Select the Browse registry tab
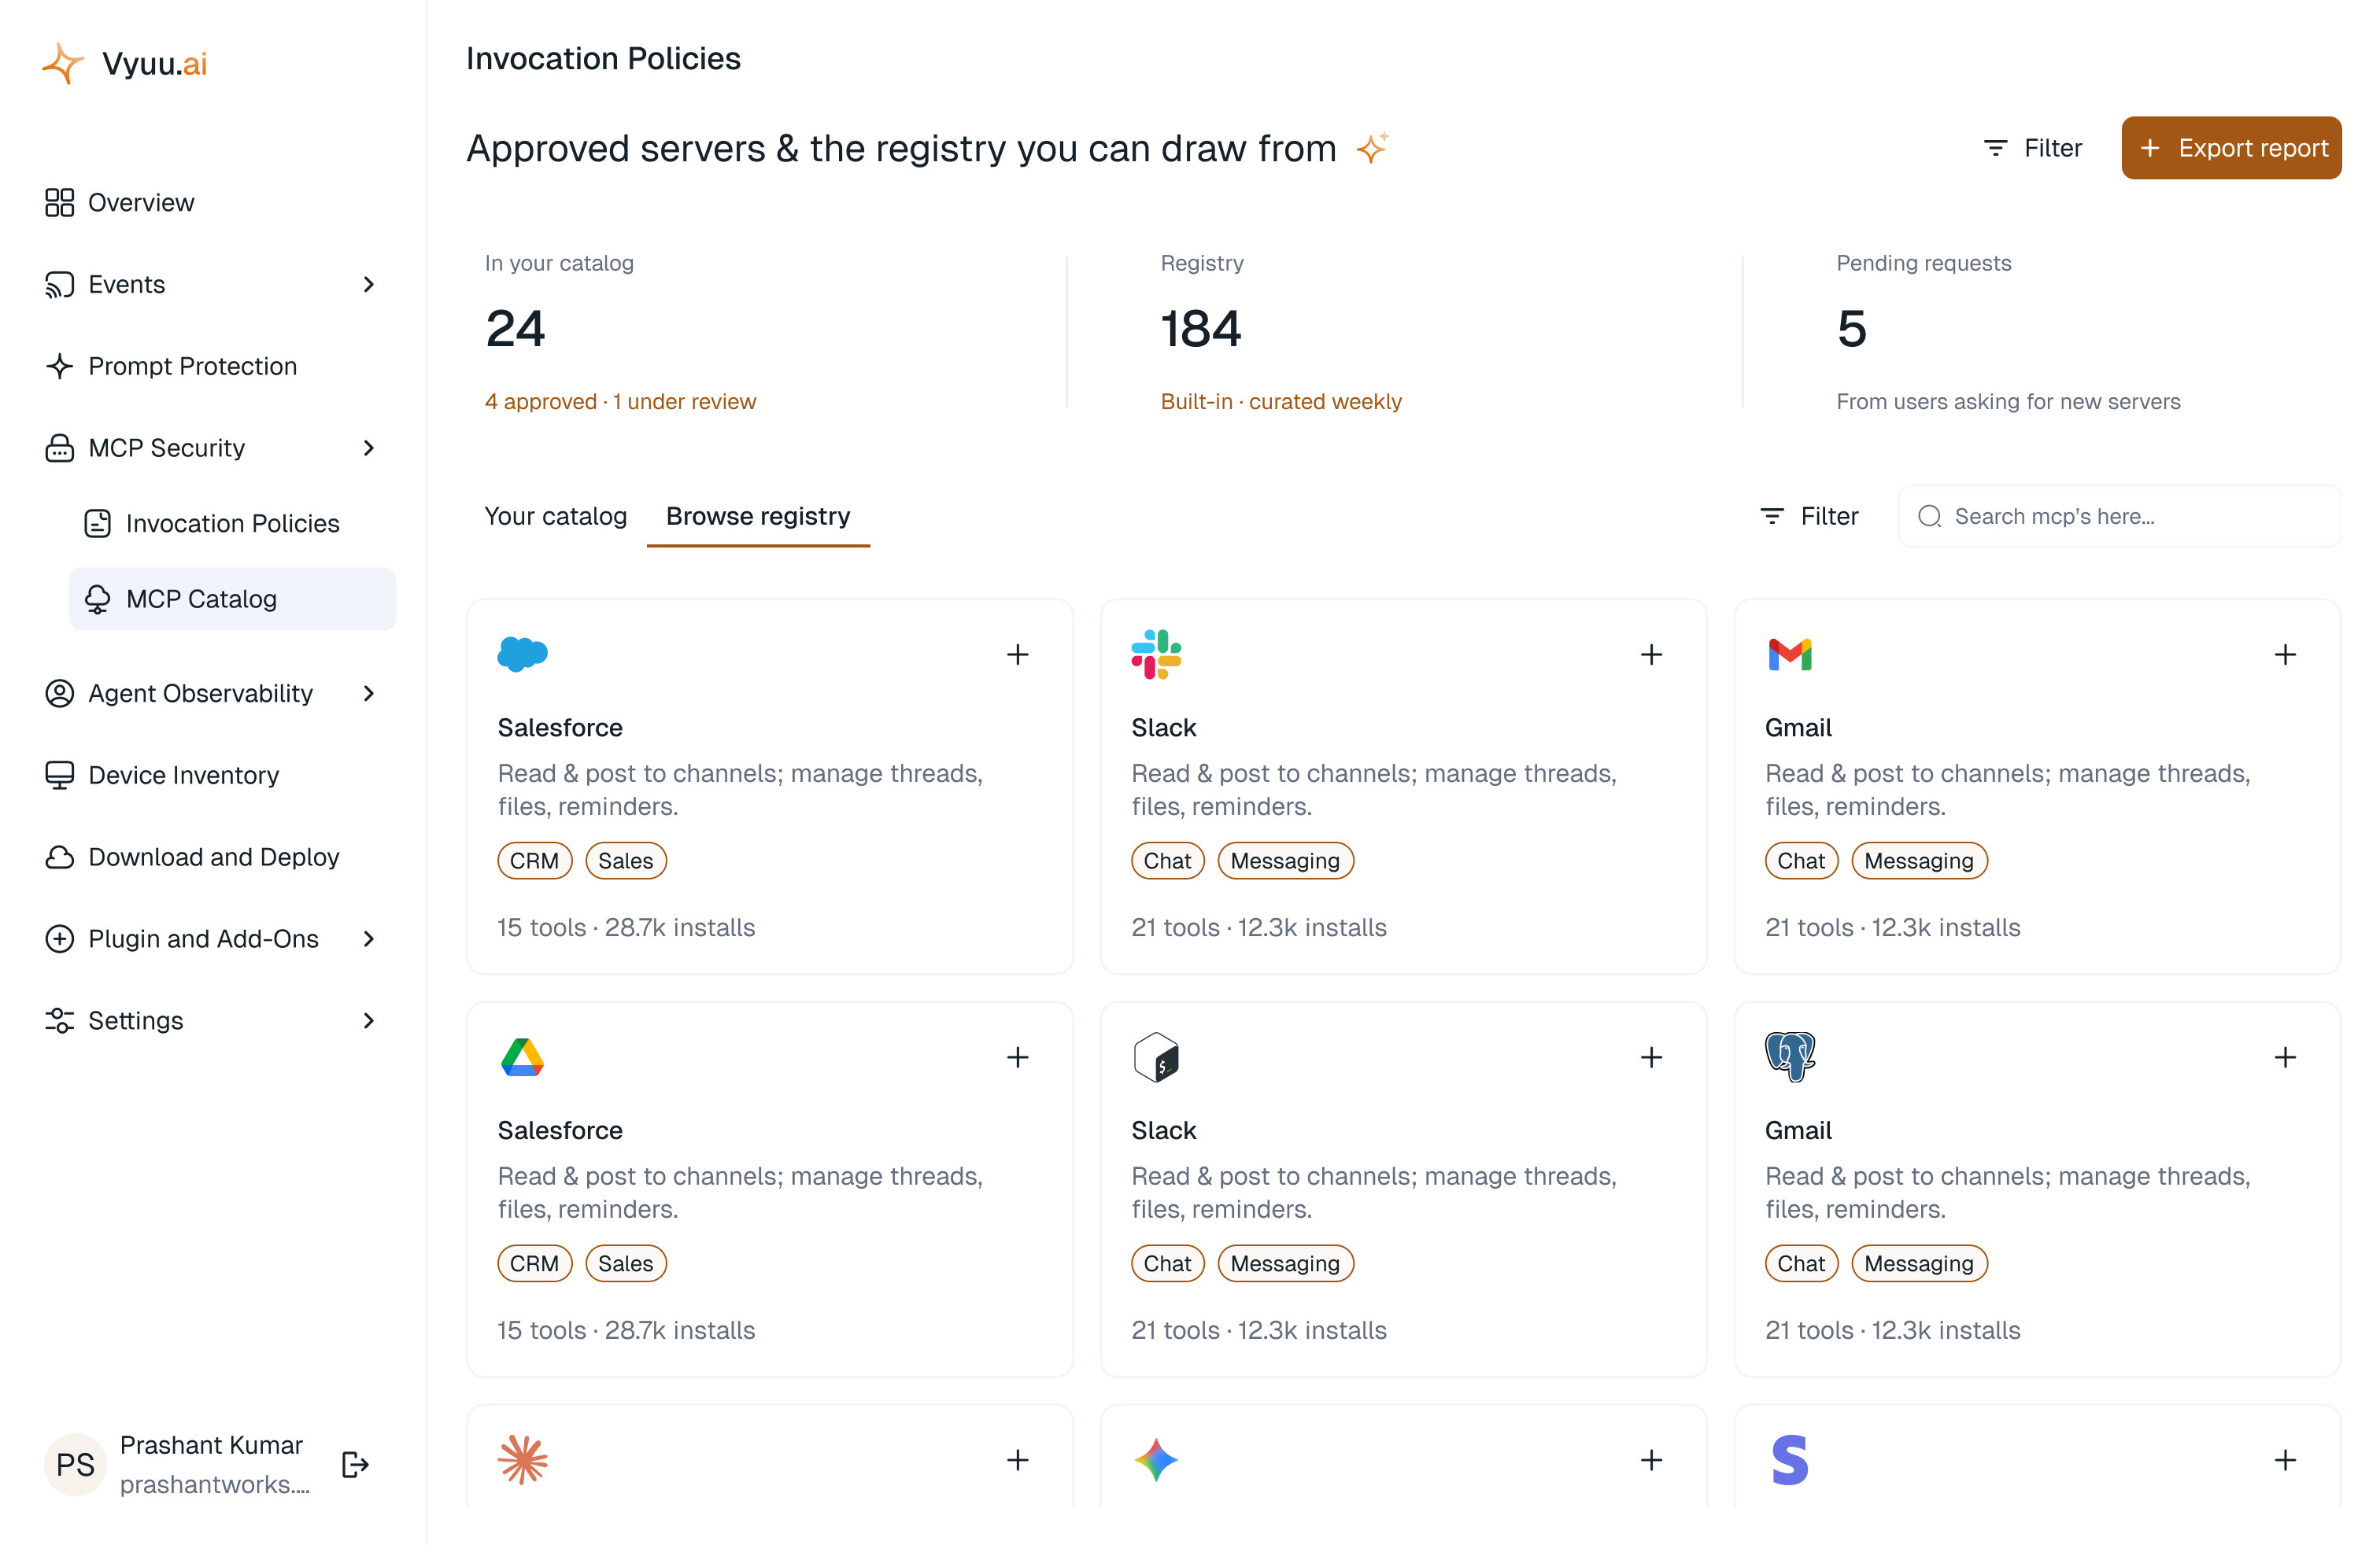The height and width of the screenshot is (1545, 2380). coord(758,516)
